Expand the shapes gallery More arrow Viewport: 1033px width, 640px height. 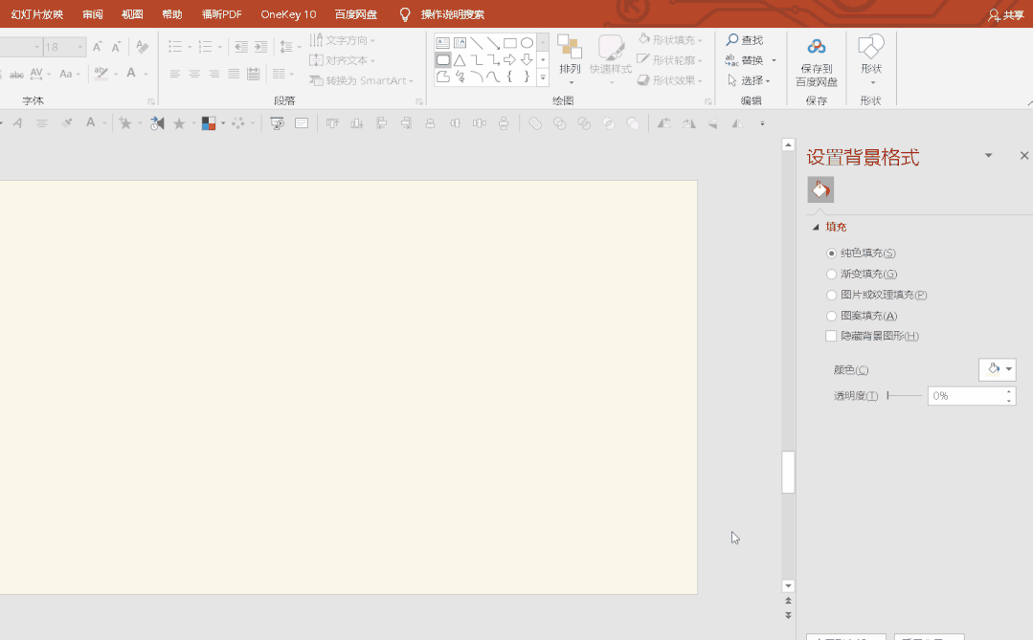[543, 77]
